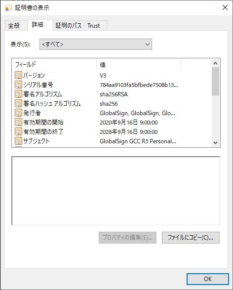Viewport: 233px width, 290px height.
Task: Confirm with the OK button
Action: coord(208,279)
